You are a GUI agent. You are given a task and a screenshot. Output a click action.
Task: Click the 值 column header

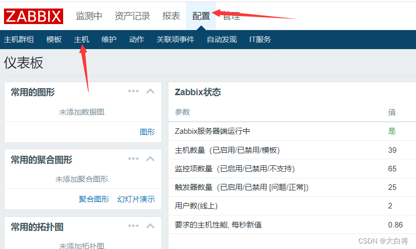(392, 112)
